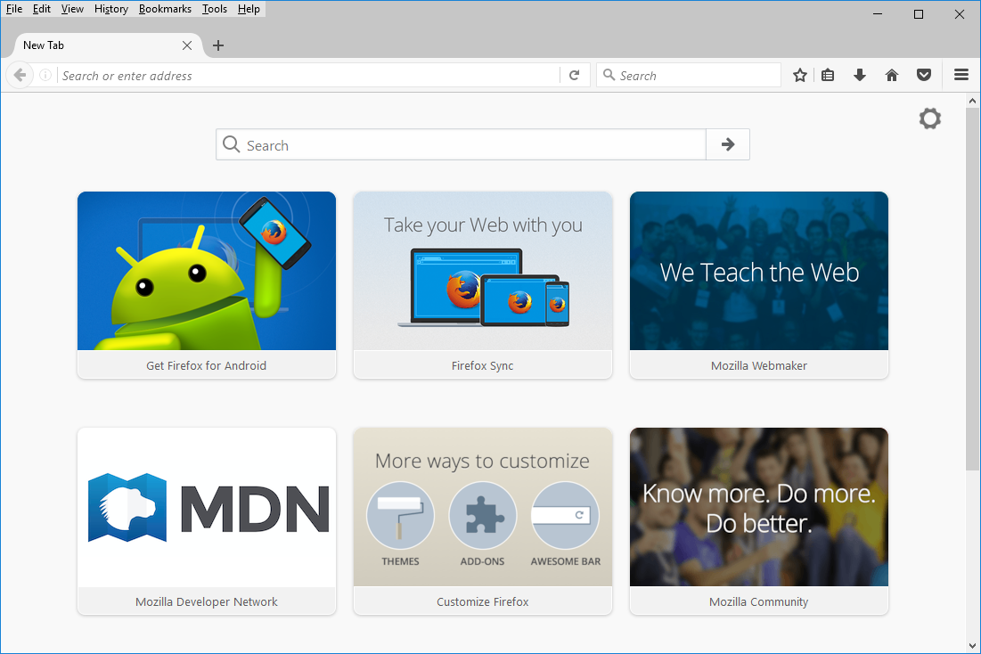Click the page scrollbar down arrow
Image resolution: width=981 pixels, height=654 pixels.
972,646
